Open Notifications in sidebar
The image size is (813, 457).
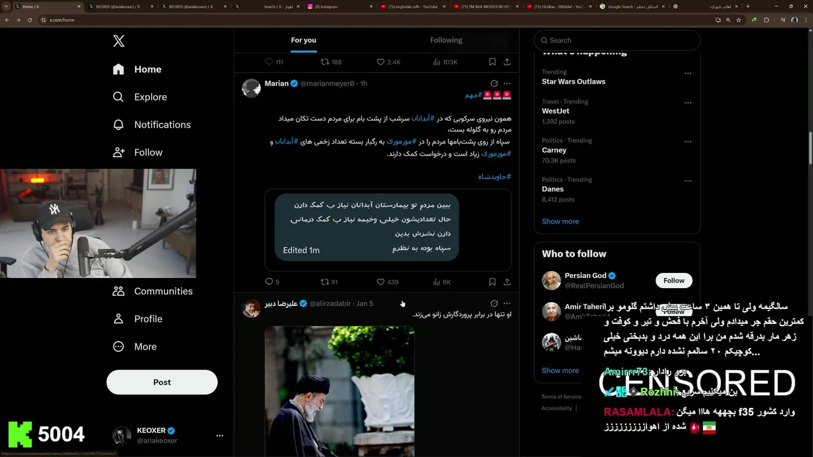[151, 124]
